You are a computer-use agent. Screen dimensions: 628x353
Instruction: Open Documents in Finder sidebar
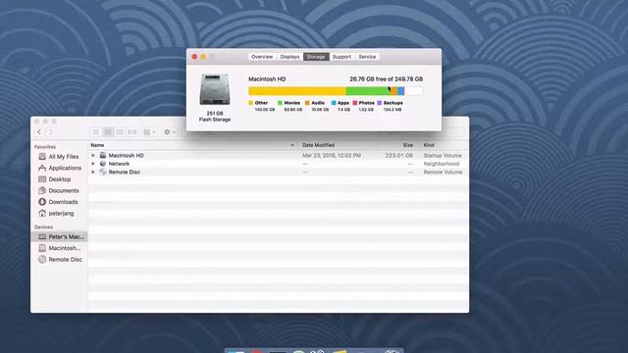click(59, 190)
